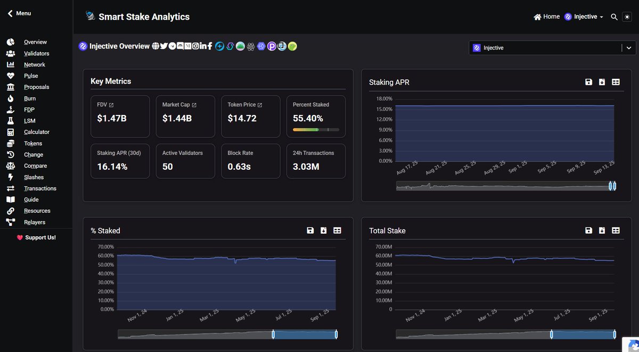Show % Staked data as table
The height and width of the screenshot is (352, 639).
coord(337,231)
